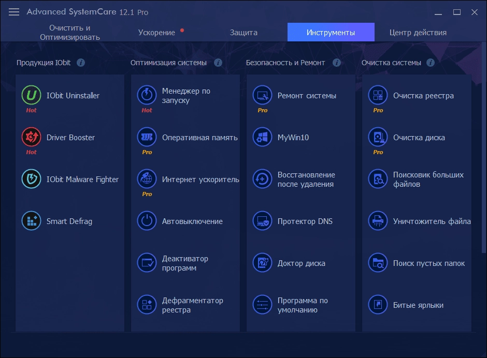487x358 pixels.
Task: Maximize the Advanced SystemCare window
Action: 456,12
